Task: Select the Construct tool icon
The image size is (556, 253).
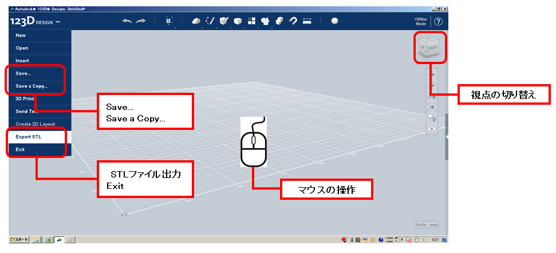Action: (224, 21)
